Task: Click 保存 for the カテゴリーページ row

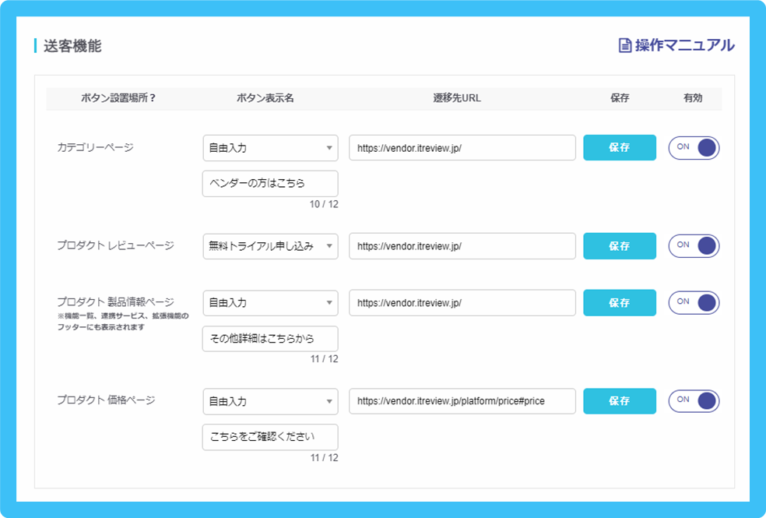Action: 619,148
